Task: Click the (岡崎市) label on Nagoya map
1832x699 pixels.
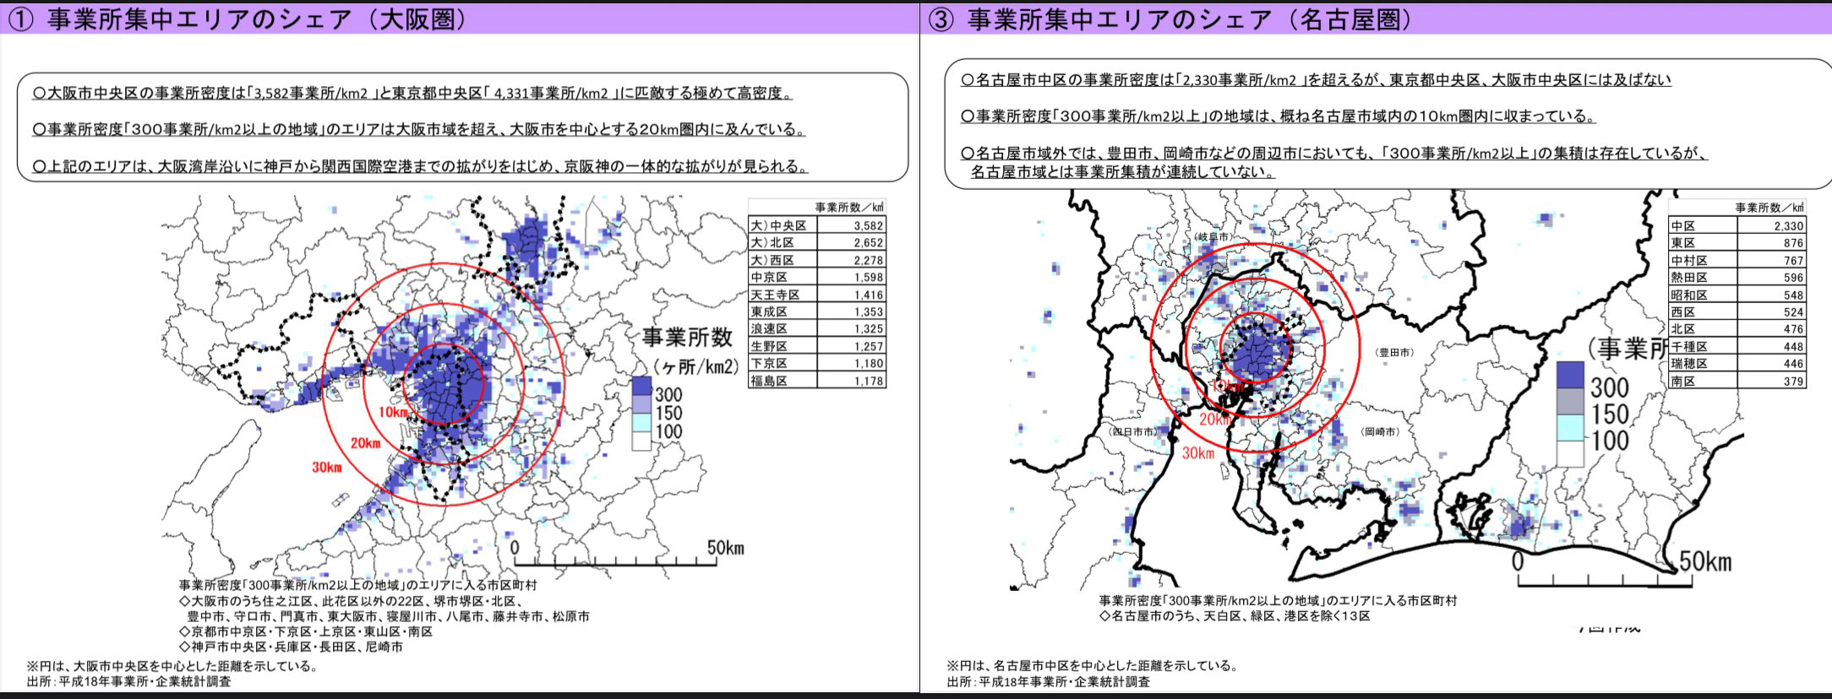Action: [1380, 431]
